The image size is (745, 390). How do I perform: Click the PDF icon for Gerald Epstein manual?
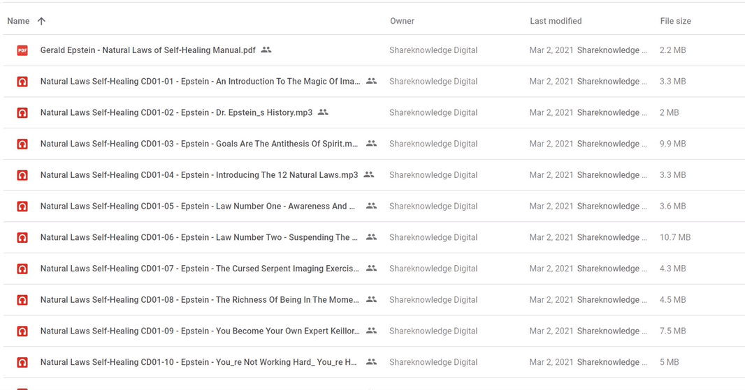pos(22,50)
